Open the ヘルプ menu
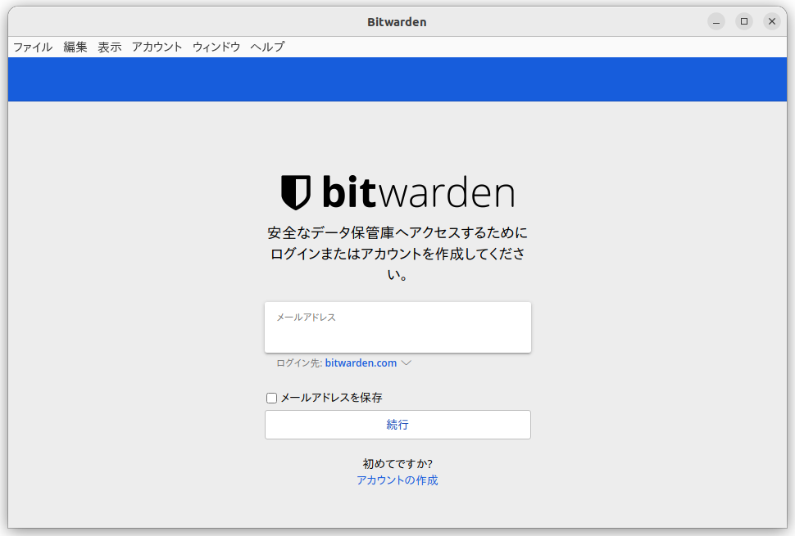This screenshot has width=795, height=536. (x=267, y=47)
